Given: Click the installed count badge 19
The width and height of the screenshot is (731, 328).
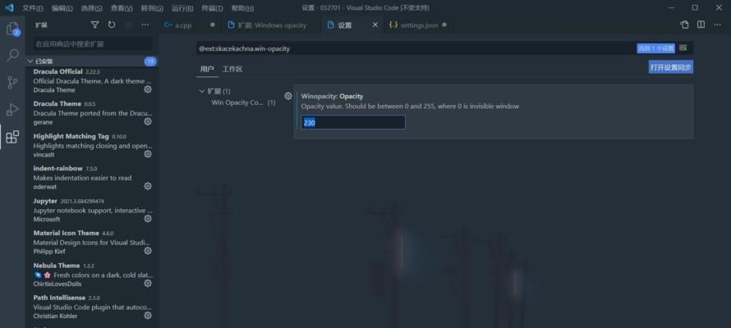Looking at the screenshot, I should (150, 61).
